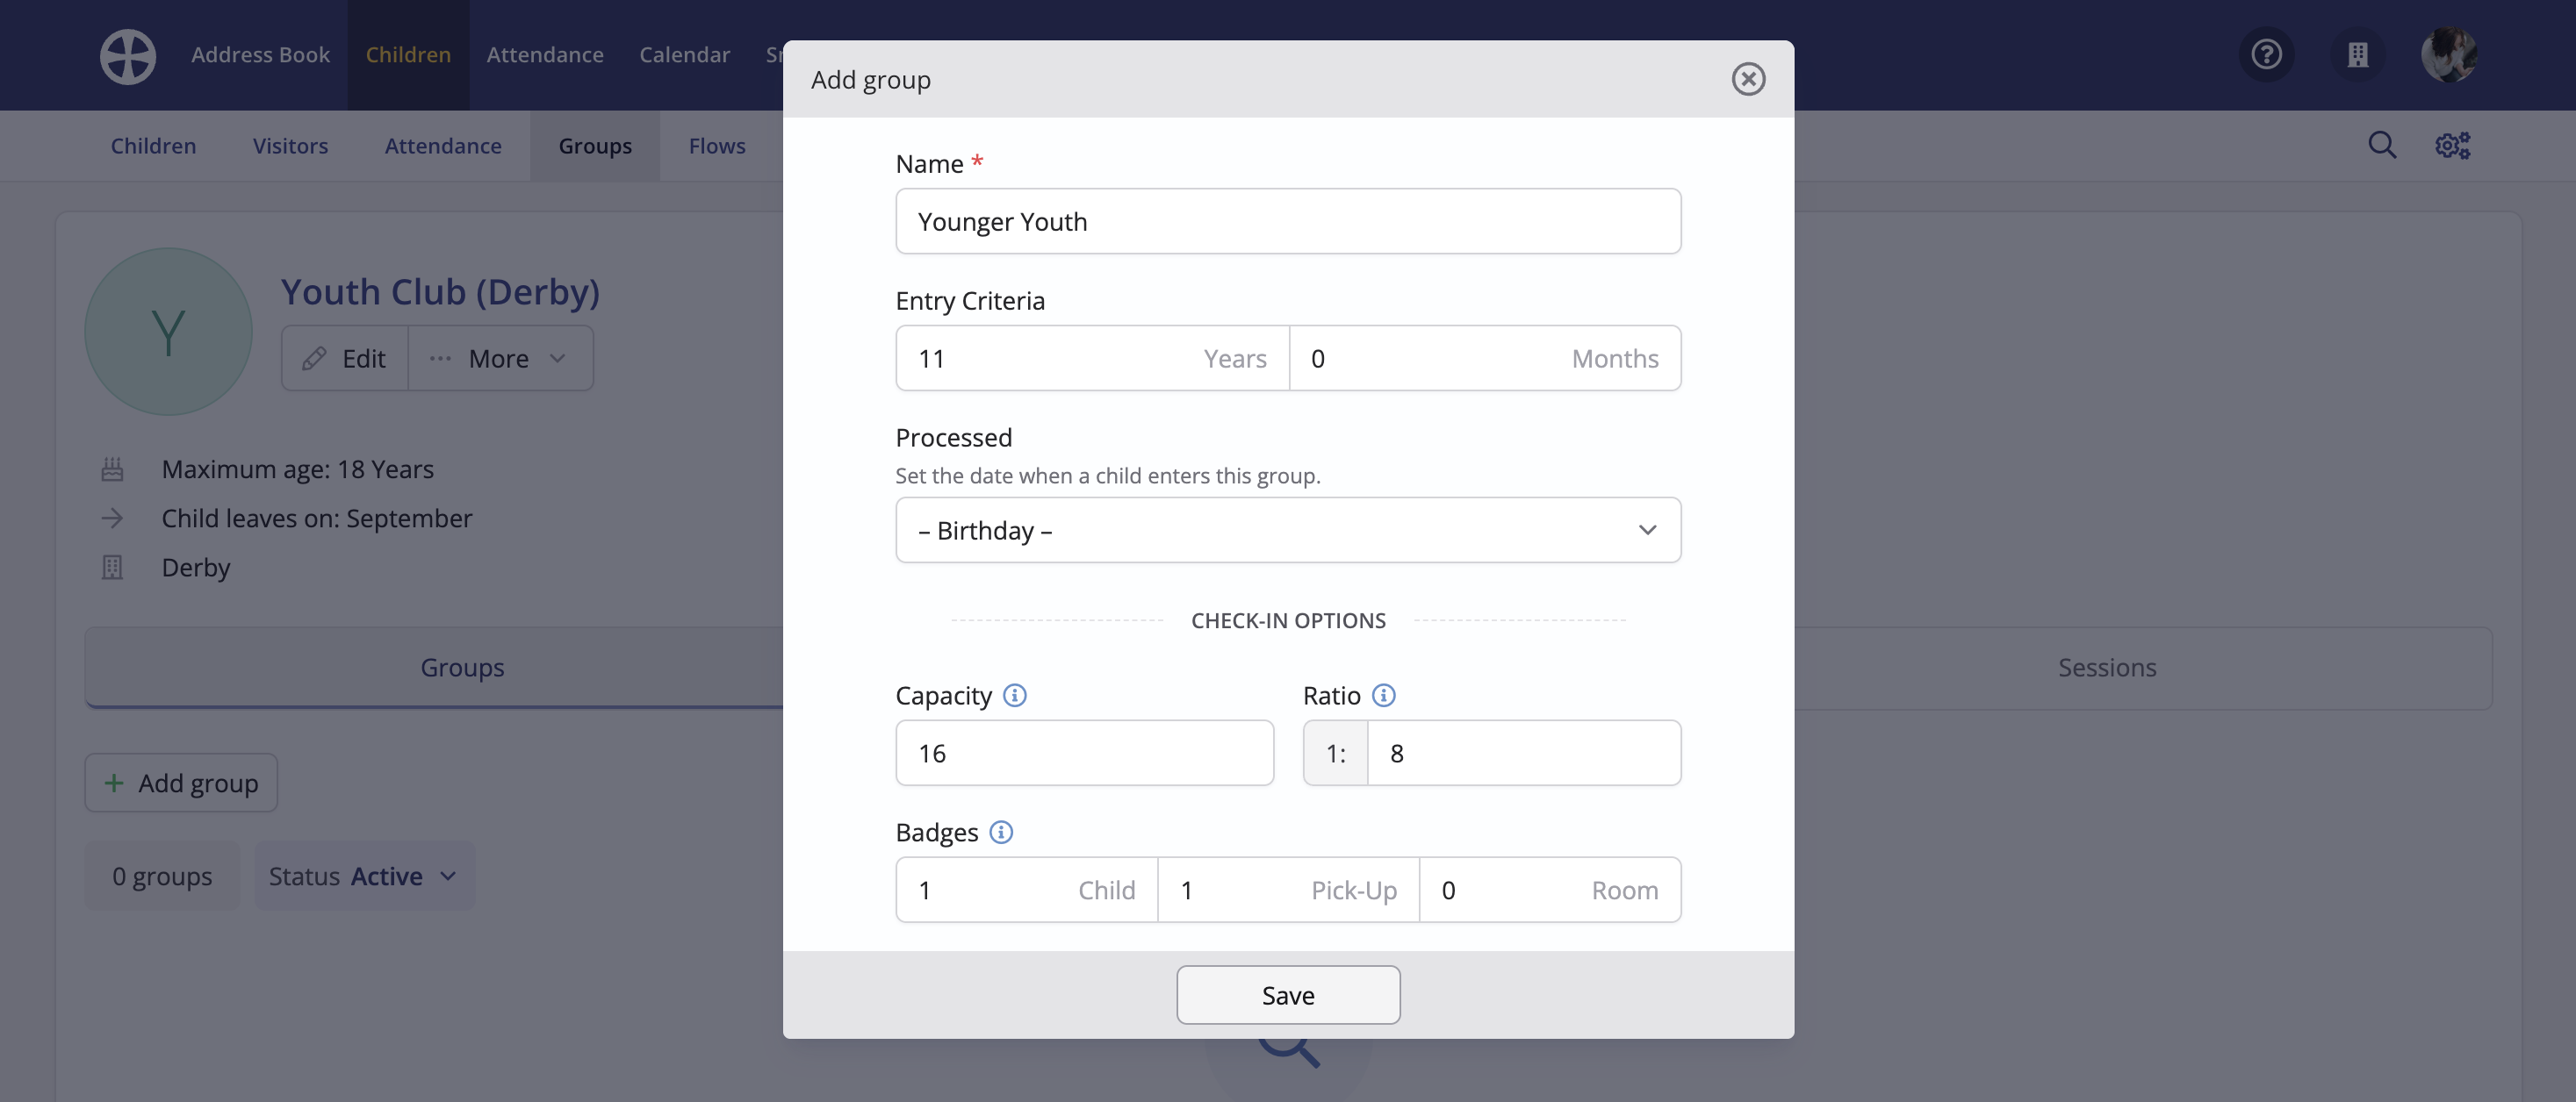Click the Child badges field
The image size is (2576, 1102).
pos(1026,891)
